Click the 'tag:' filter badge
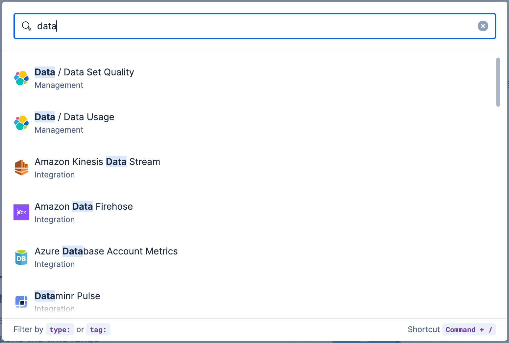The image size is (509, 343). click(x=98, y=330)
